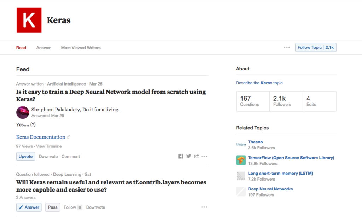Click View Timeline link
This screenshot has width=362, height=217.
(49, 146)
